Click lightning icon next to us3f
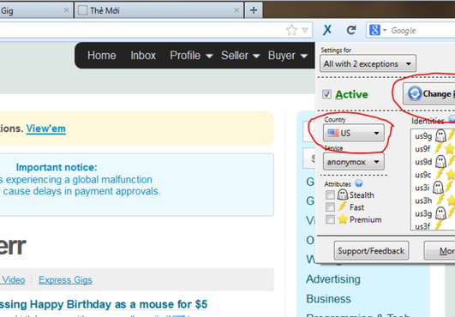This screenshot has width=455, height=317. [439, 225]
